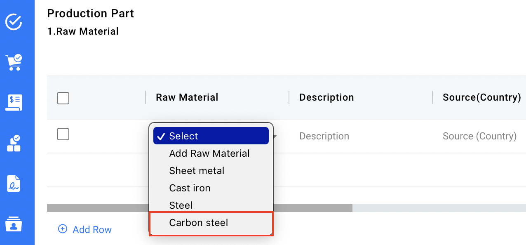This screenshot has width=526, height=245.
Task: Pick Sheet metal in the raw material list
Action: point(197,171)
